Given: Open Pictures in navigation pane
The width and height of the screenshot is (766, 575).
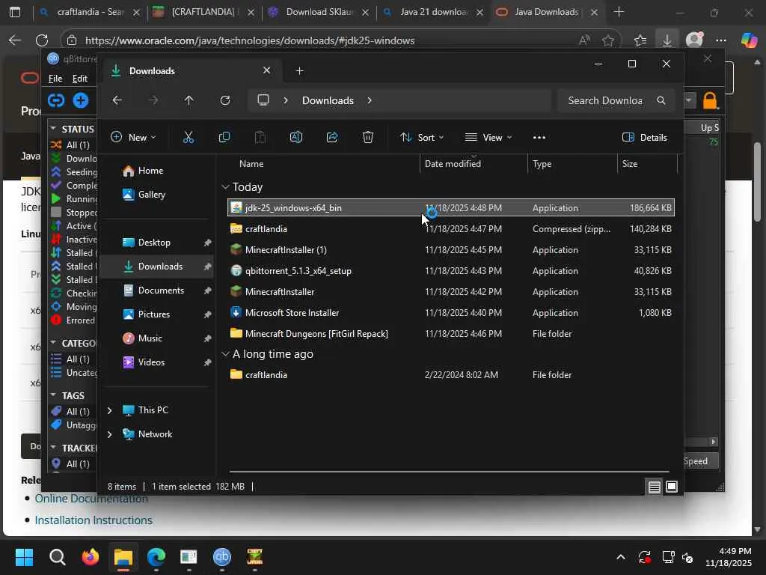Looking at the screenshot, I should pyautogui.click(x=154, y=314).
